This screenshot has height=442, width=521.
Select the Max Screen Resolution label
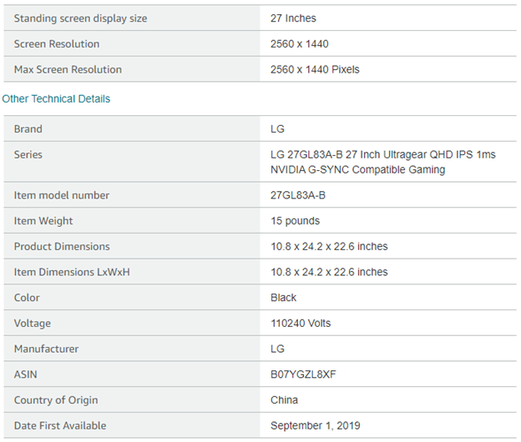[68, 69]
